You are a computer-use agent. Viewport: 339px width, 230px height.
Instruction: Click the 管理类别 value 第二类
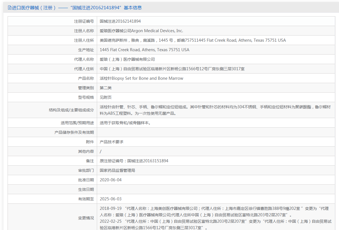(x=106, y=88)
